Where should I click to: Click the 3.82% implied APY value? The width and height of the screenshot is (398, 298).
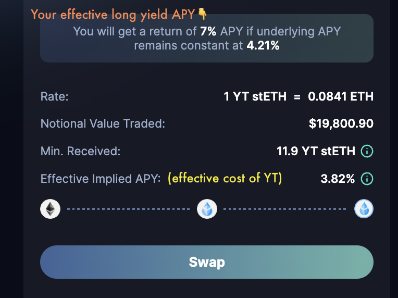coord(338,179)
